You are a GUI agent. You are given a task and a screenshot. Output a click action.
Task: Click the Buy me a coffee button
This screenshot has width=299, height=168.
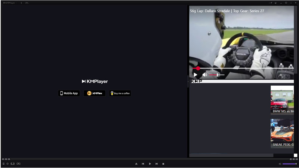[120, 93]
